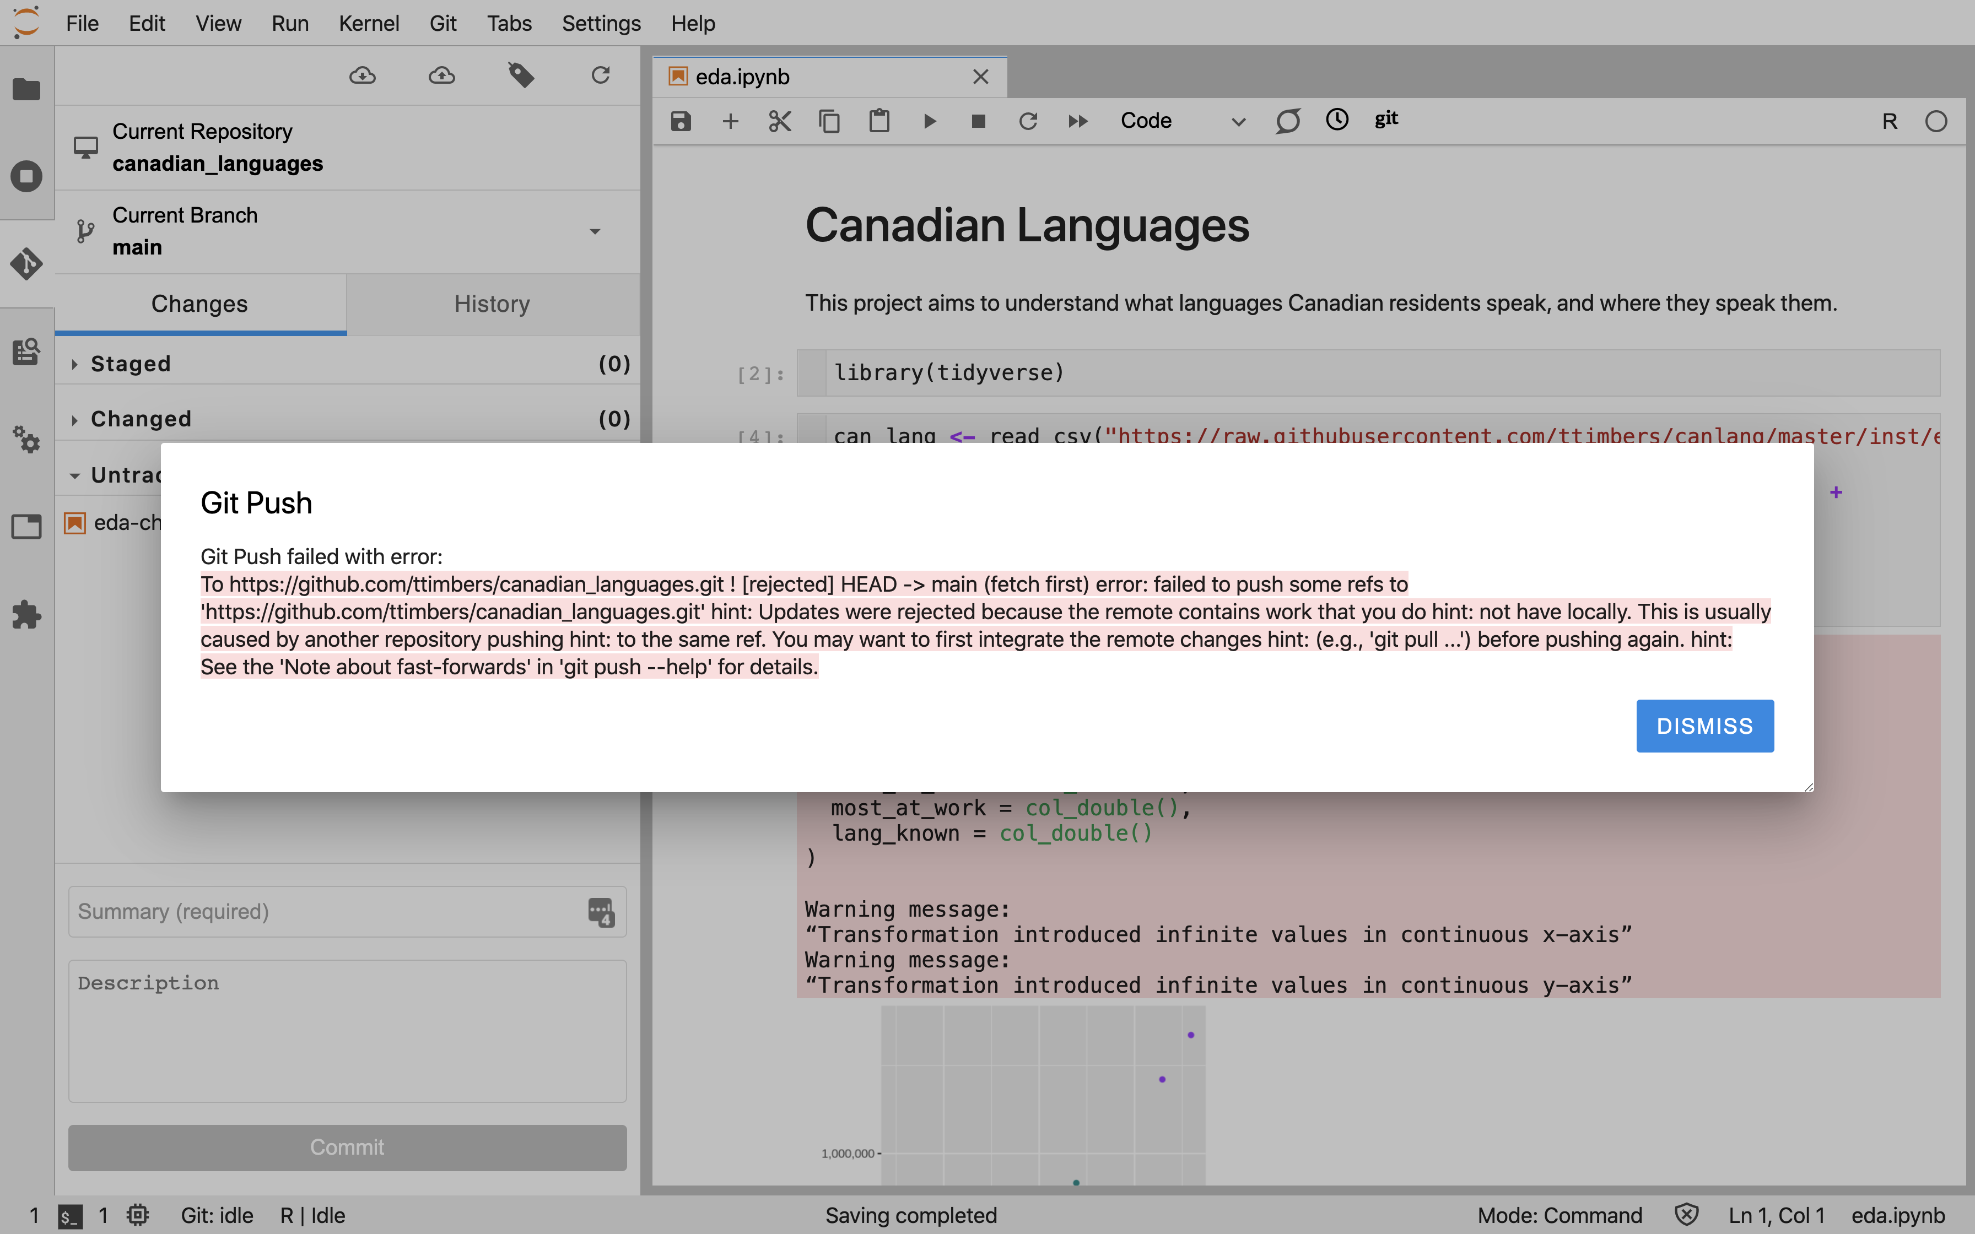Dismiss the Git Push error dialog
The image size is (1975, 1234).
coord(1704,726)
